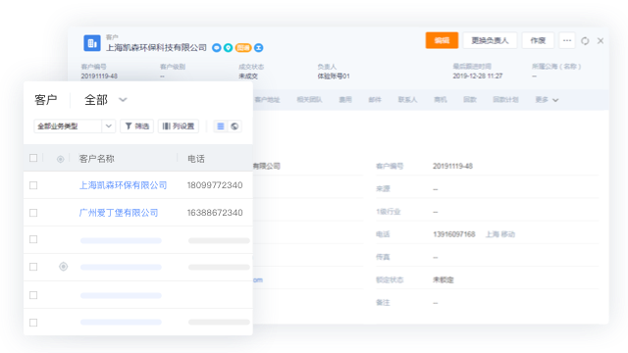
Task: Click the 筛选 filter button
Action: pos(137,126)
